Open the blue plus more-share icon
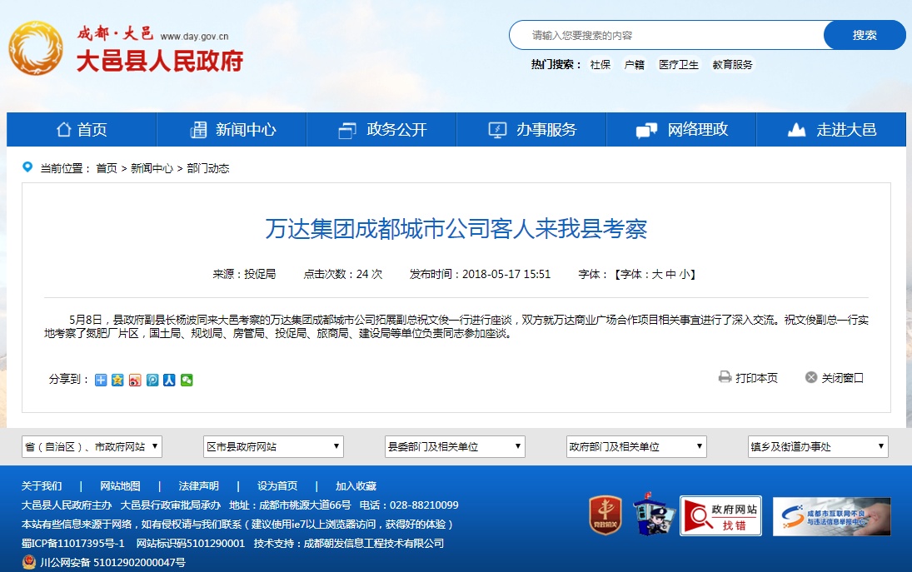Viewport: 912px width, 572px height. [x=101, y=381]
